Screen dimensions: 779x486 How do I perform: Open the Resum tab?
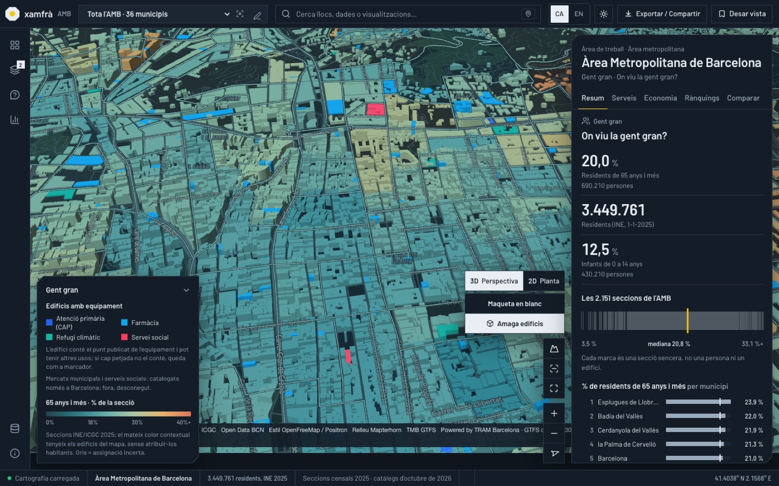point(593,98)
